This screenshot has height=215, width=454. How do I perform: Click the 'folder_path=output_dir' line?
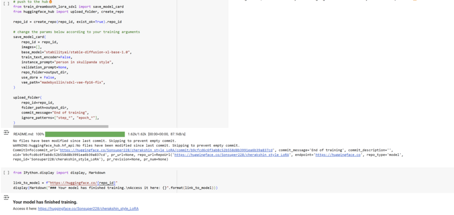[44, 107]
